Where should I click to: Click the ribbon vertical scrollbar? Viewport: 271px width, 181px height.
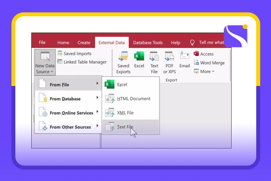230,65
